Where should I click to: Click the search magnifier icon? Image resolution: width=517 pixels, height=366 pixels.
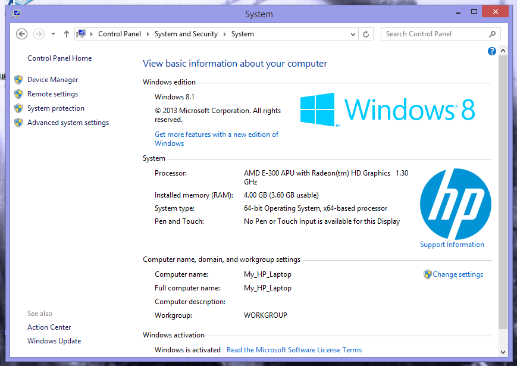492,34
